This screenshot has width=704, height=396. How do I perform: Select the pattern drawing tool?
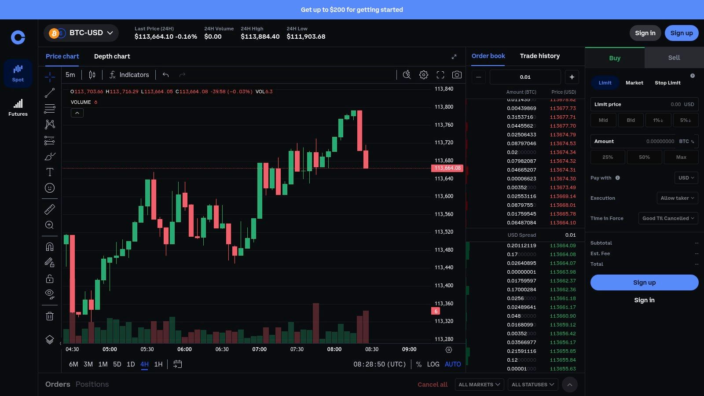[50, 125]
